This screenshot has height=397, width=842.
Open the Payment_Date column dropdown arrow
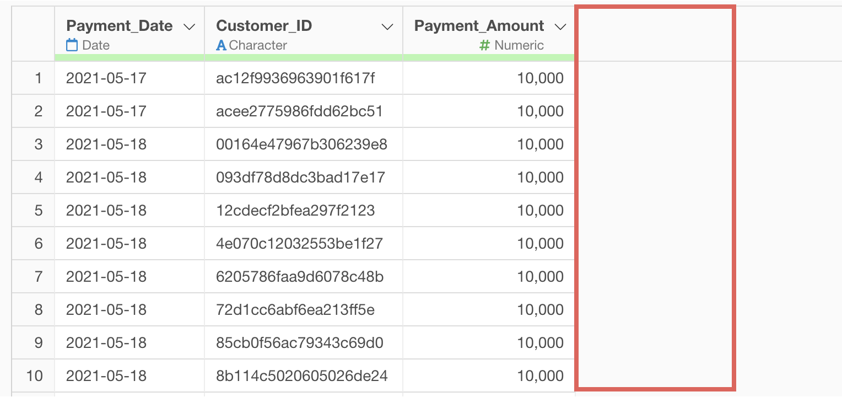[x=189, y=27]
